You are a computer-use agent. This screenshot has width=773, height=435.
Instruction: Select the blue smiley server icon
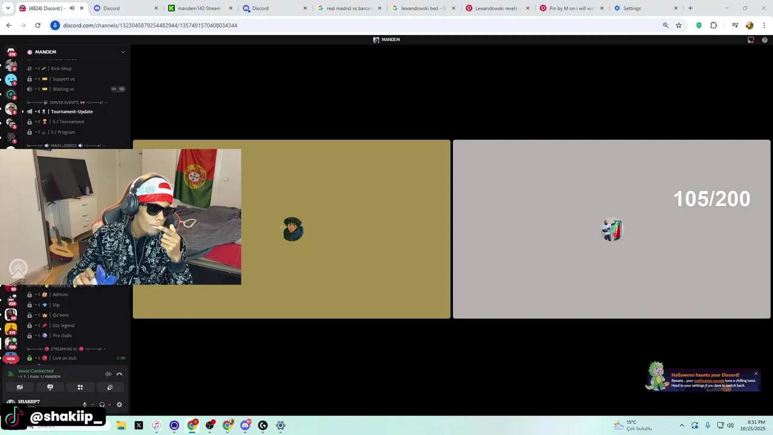pos(11,80)
